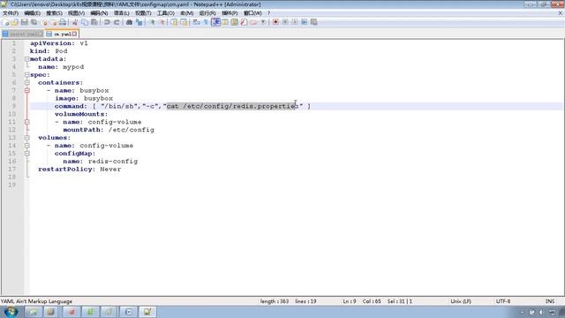Stop macro recording from the toolbar
This screenshot has width=565, height=318.
click(x=285, y=22)
